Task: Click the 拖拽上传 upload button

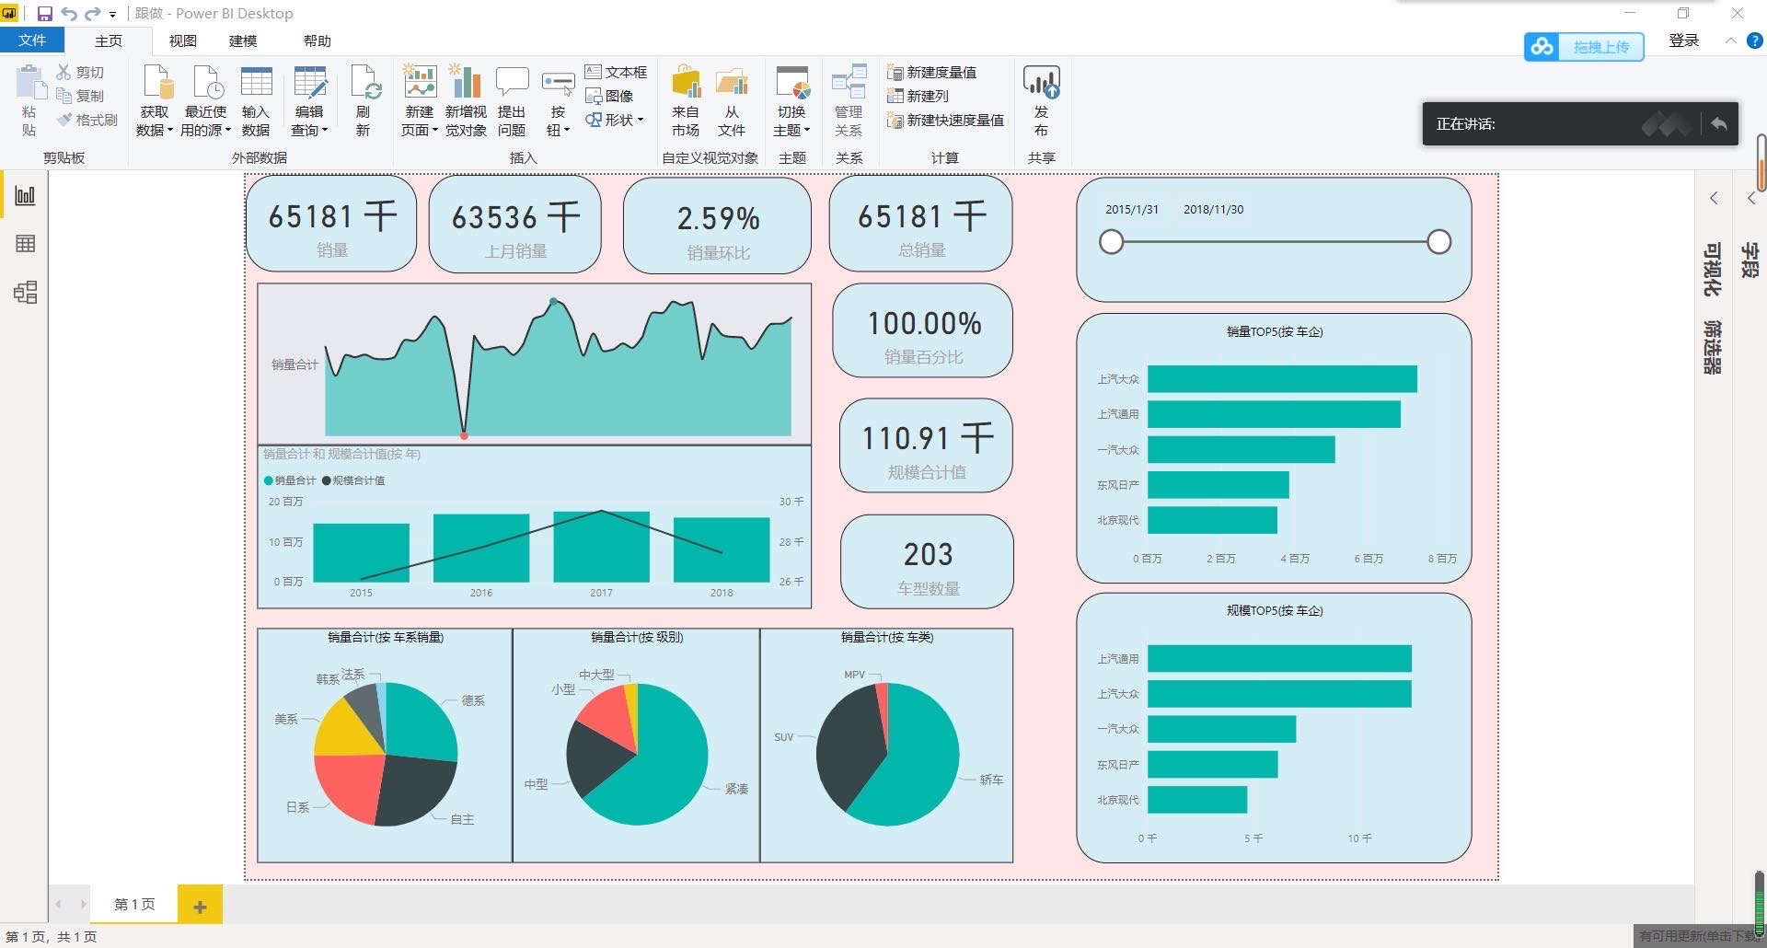Action: (1584, 47)
